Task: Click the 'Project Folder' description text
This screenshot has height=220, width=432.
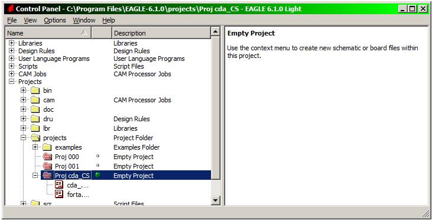Action: pos(134,138)
